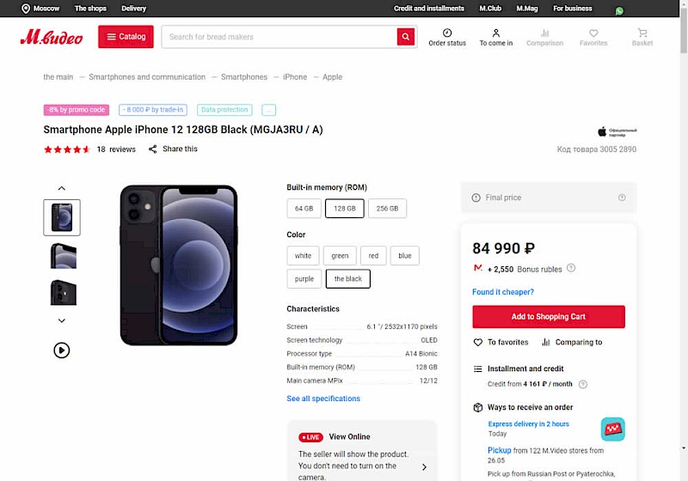Open Favorites heart icon in header
688x481 pixels.
[x=593, y=33]
